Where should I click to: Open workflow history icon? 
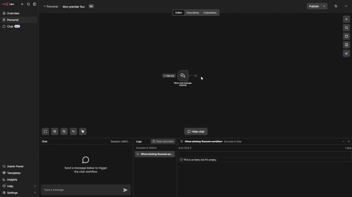coord(336,6)
